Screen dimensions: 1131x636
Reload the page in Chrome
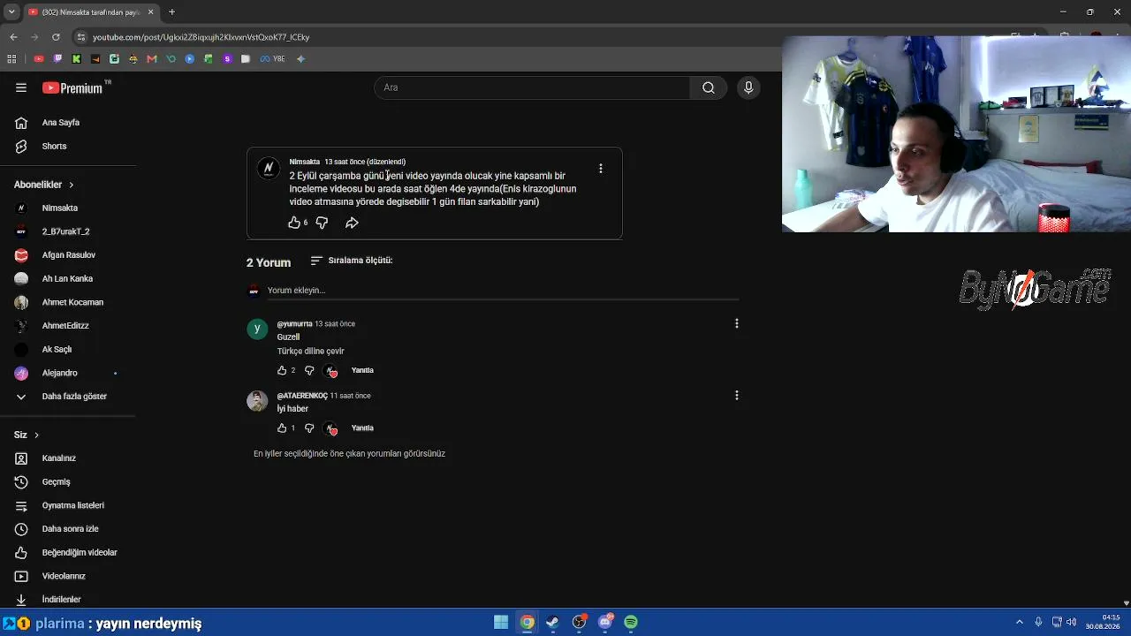coord(56,37)
